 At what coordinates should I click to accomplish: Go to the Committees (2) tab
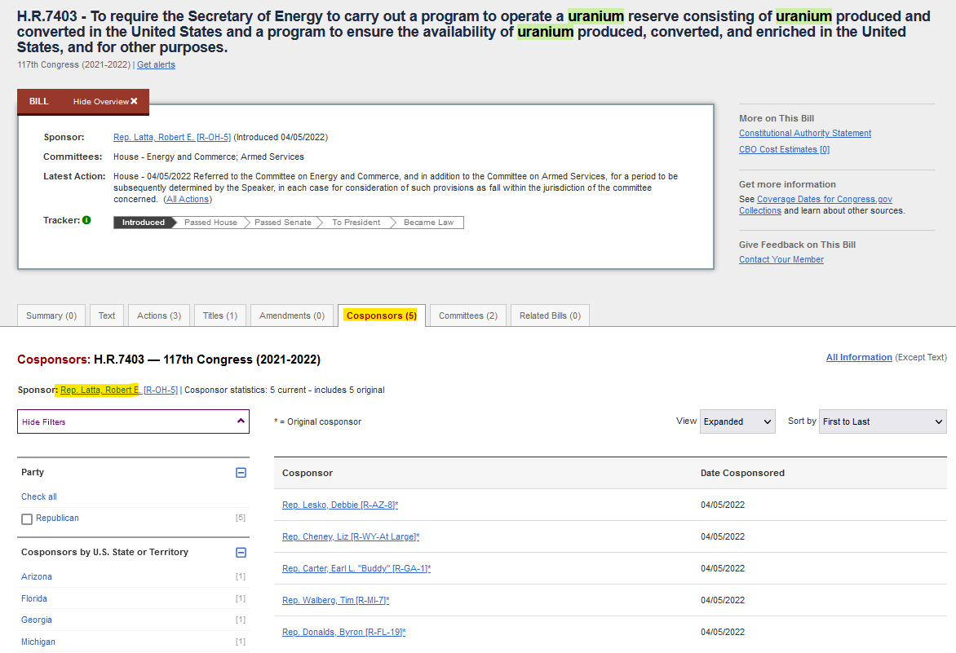click(468, 315)
